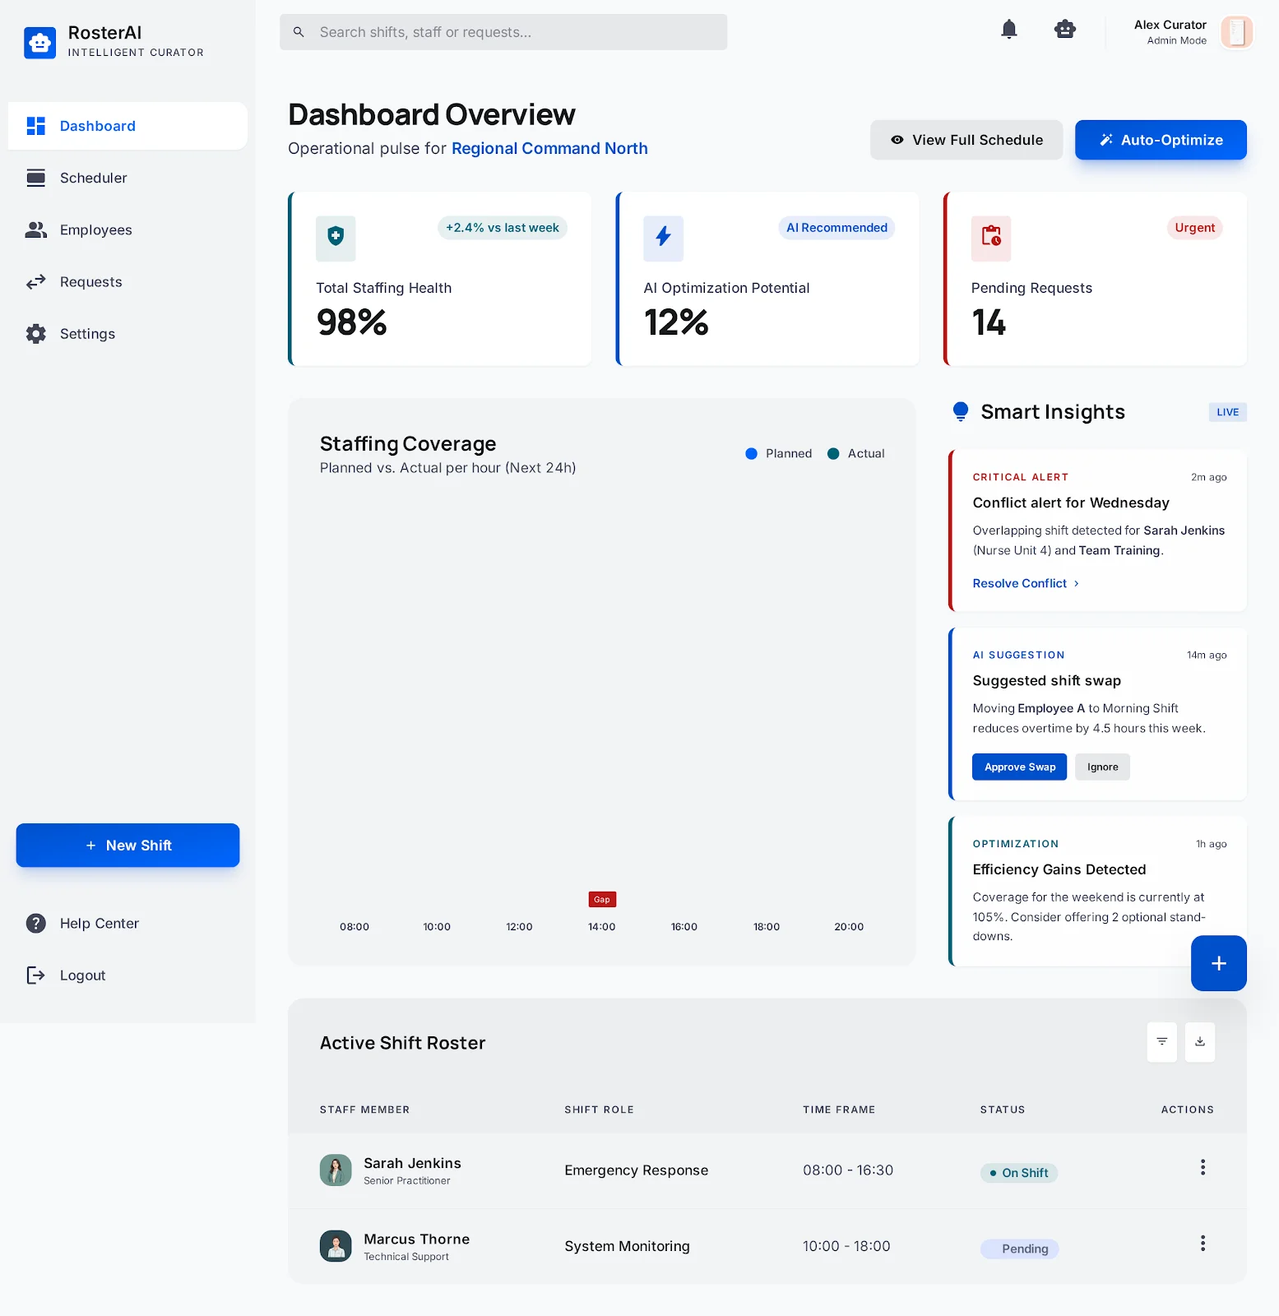Click the eye icon on View Full Schedule
The height and width of the screenshot is (1316, 1279).
[x=897, y=140]
